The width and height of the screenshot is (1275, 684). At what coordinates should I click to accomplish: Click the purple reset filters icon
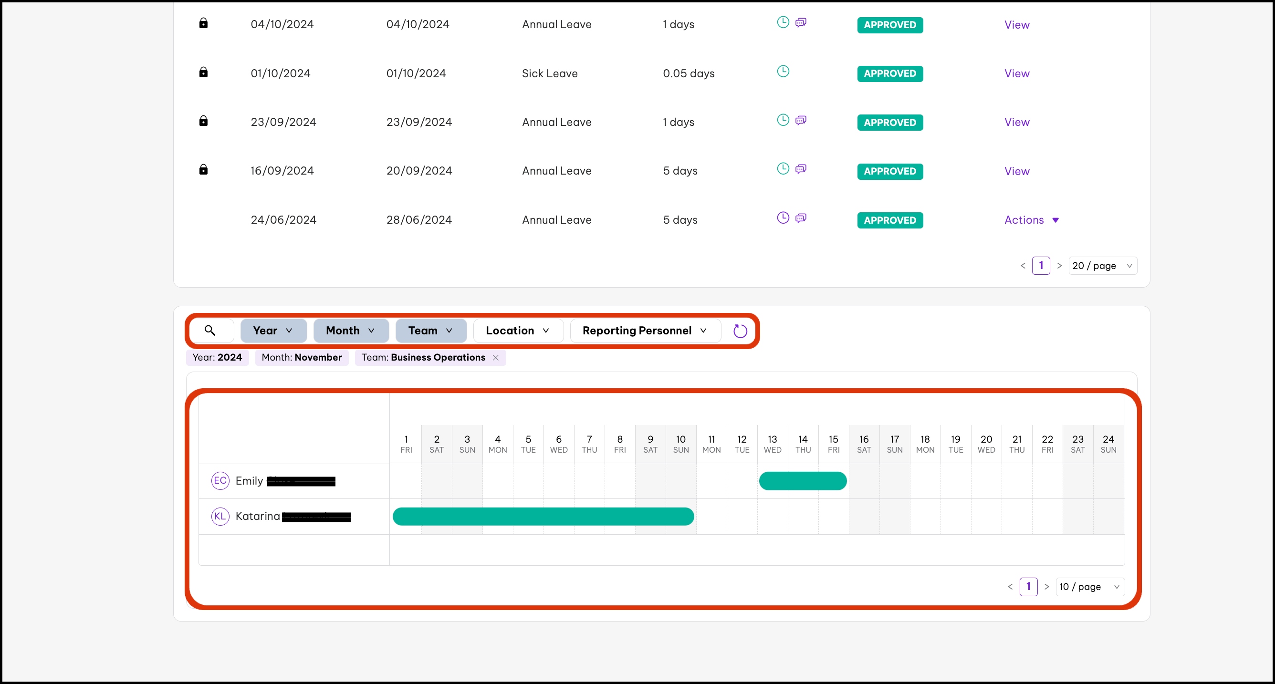740,331
